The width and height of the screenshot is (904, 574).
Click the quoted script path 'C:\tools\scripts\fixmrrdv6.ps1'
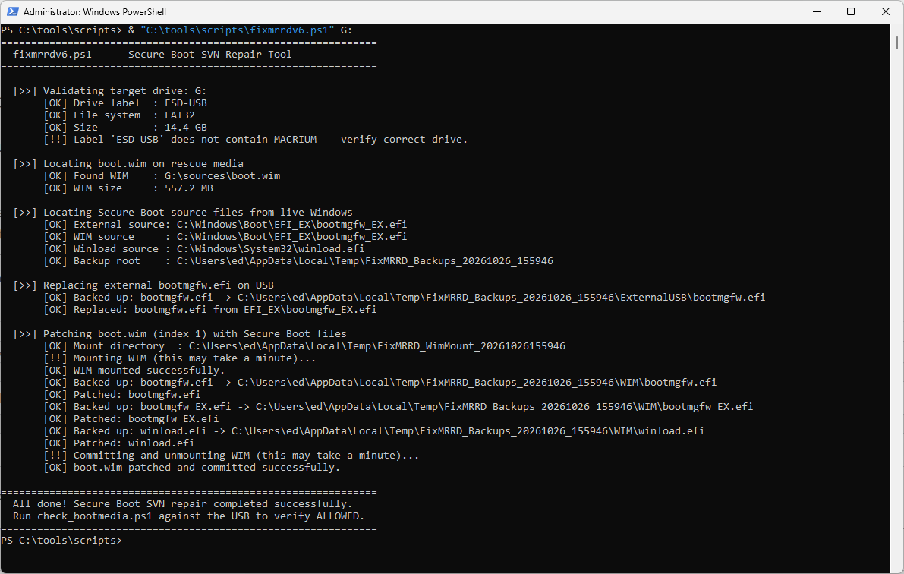point(238,30)
